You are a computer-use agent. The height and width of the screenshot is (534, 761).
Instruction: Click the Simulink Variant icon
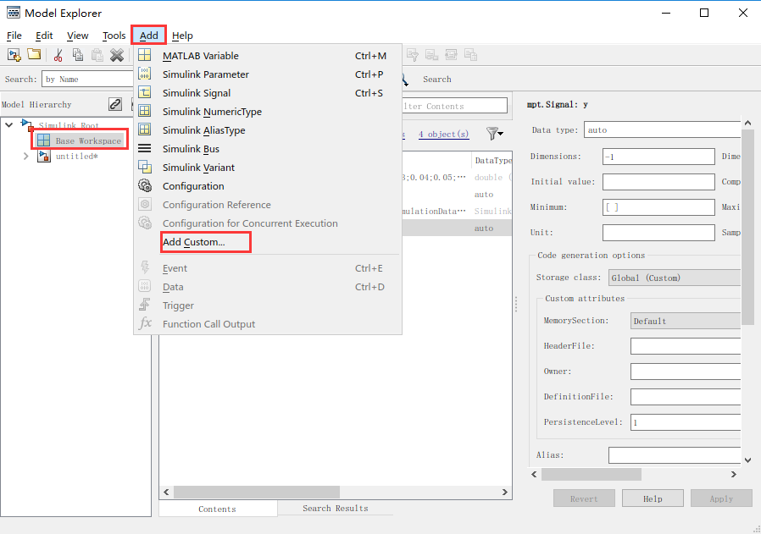coord(145,167)
